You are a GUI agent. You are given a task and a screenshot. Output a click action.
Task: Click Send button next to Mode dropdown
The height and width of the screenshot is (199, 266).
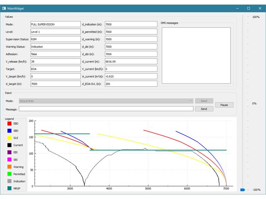(204, 101)
